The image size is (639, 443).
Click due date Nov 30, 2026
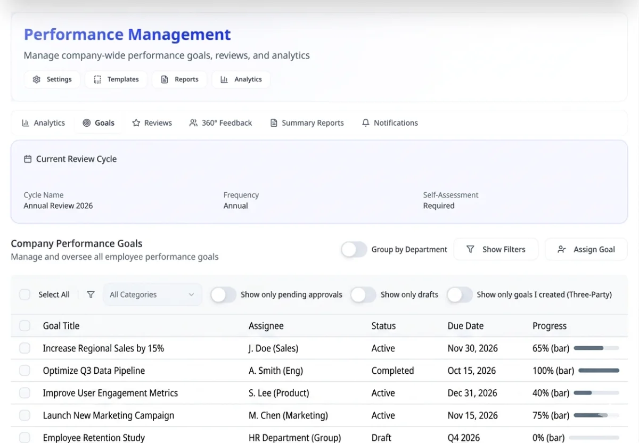point(473,348)
